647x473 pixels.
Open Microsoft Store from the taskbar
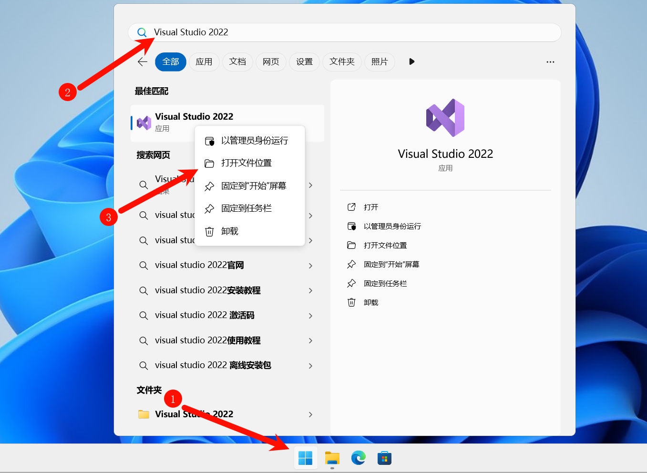click(x=384, y=458)
